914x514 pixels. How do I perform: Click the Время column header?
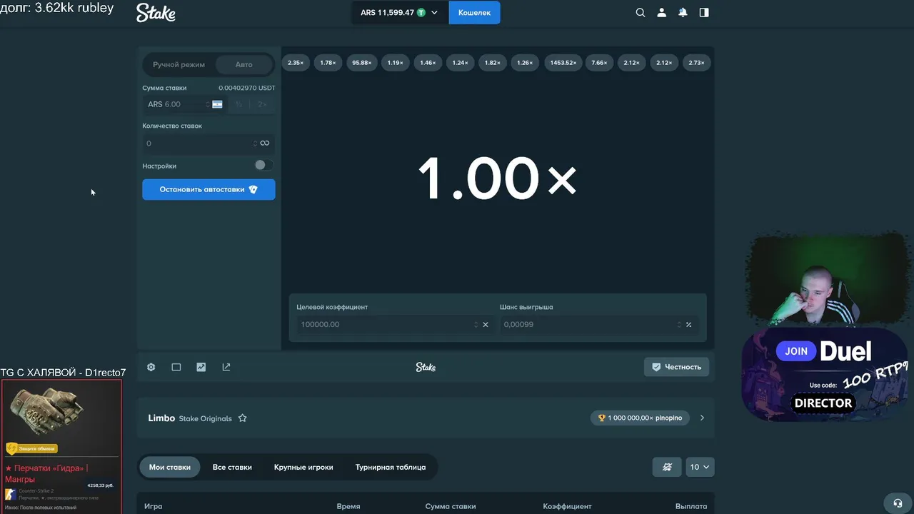(x=348, y=506)
